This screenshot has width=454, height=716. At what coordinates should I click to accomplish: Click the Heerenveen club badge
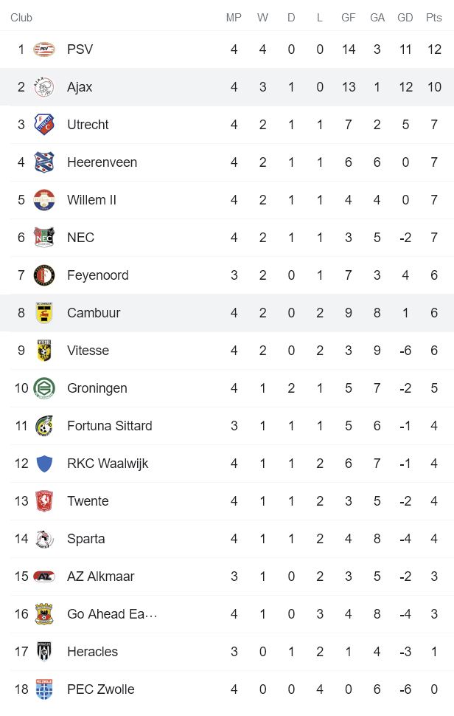point(44,162)
